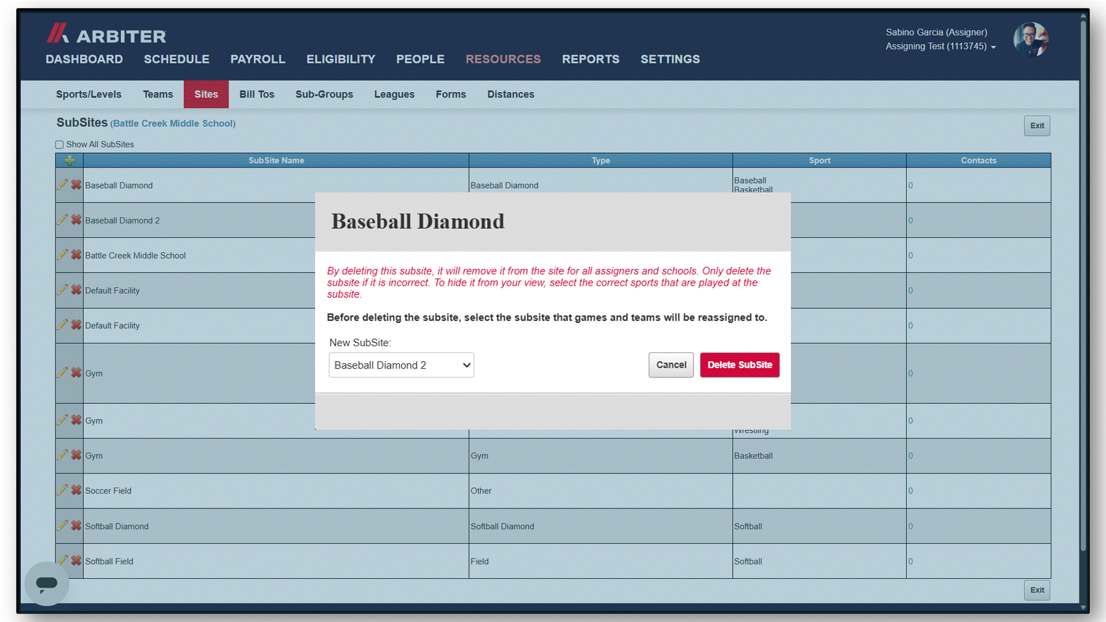Open the chat bubble widget
This screenshot has height=622, width=1106.
47,584
